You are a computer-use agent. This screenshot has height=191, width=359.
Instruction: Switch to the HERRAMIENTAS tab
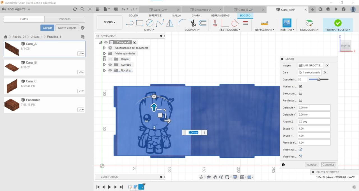[x=220, y=15]
